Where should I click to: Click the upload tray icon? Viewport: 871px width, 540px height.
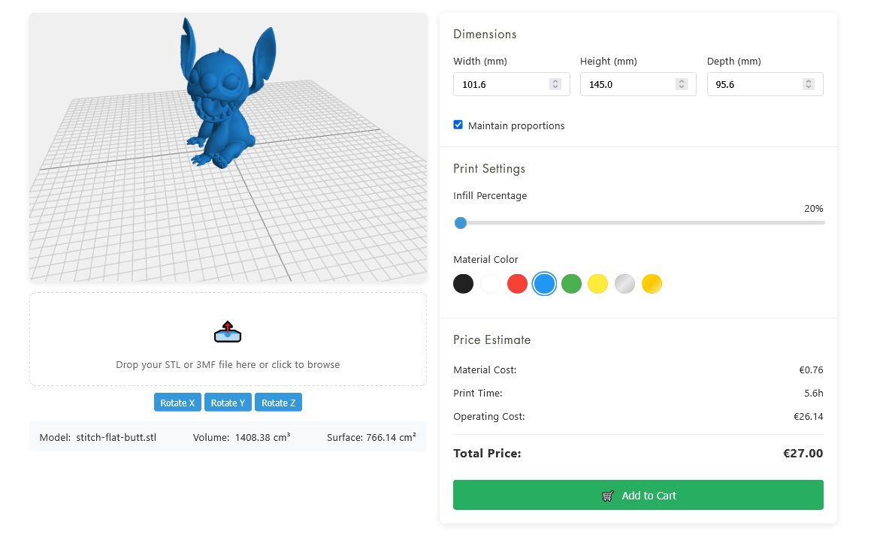point(228,332)
